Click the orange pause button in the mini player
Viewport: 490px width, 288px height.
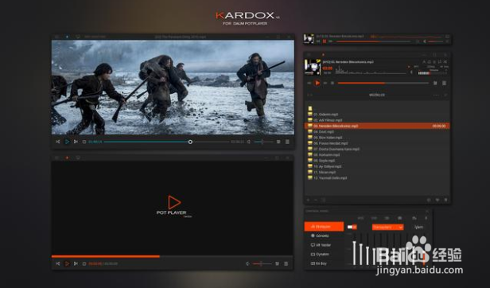click(325, 41)
